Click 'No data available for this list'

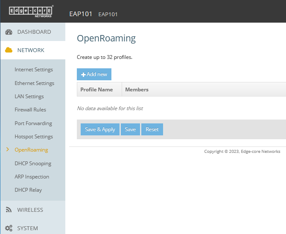tap(110, 108)
